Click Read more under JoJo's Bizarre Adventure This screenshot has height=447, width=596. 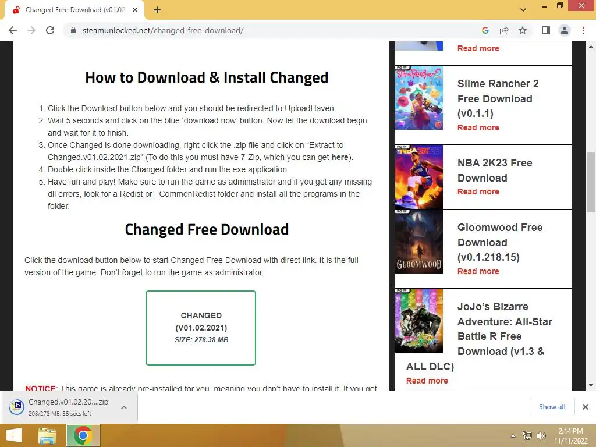click(x=427, y=381)
